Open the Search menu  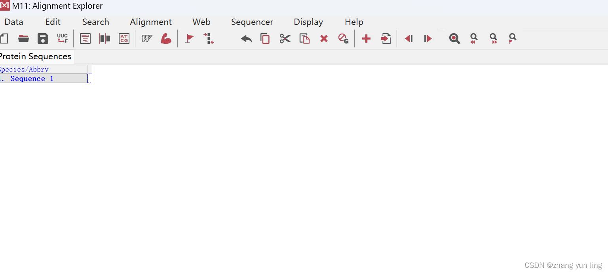pos(96,22)
